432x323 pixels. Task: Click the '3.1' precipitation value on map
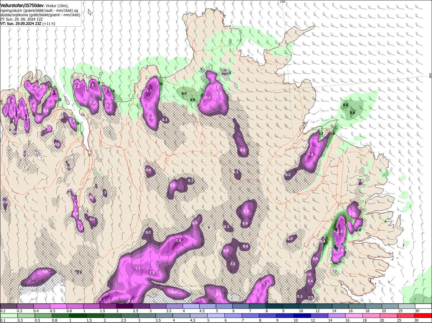tap(54, 92)
